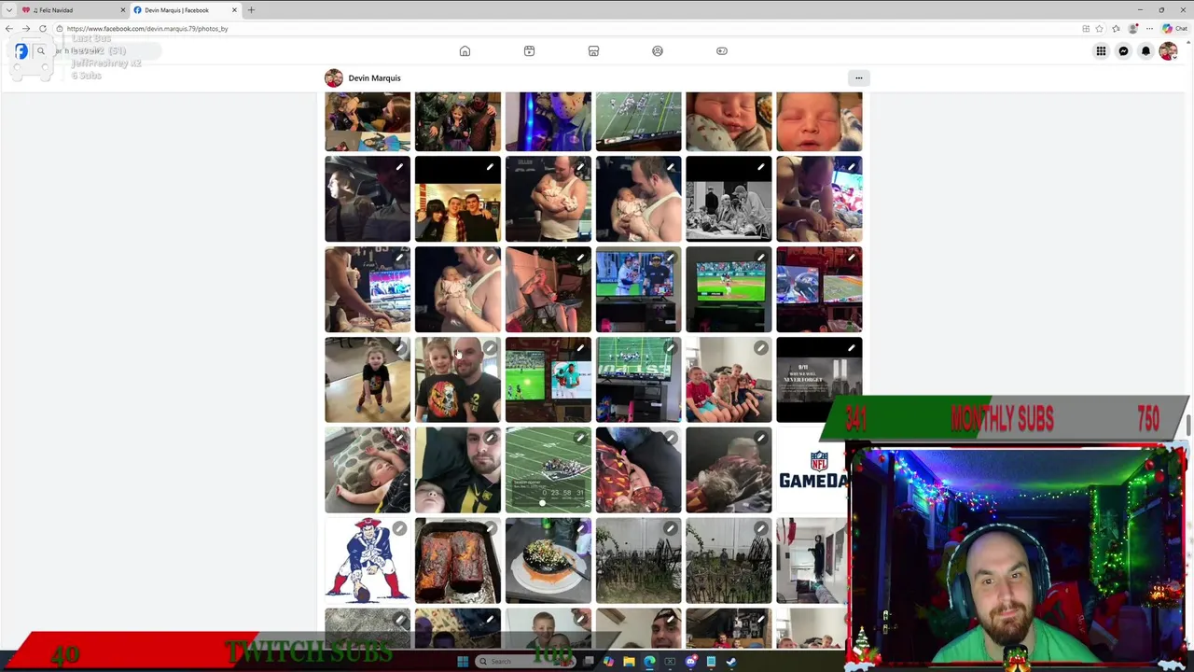Screen dimensions: 1194x672
Task: Edit the 9/11 Never Forget photo pencil
Action: pos(851,348)
